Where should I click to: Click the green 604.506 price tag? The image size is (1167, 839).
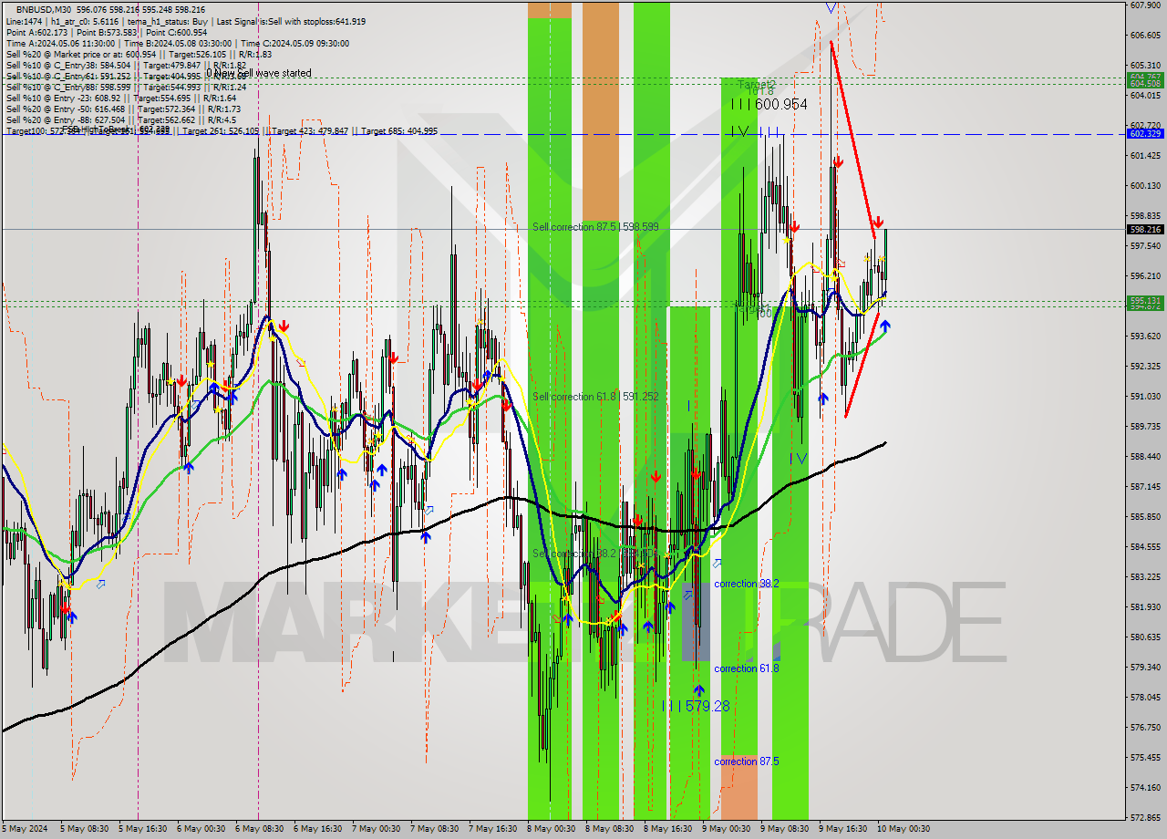point(1145,83)
